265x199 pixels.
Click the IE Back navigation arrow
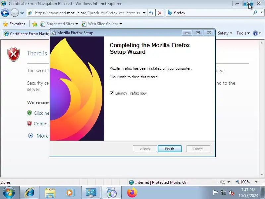point(5,13)
